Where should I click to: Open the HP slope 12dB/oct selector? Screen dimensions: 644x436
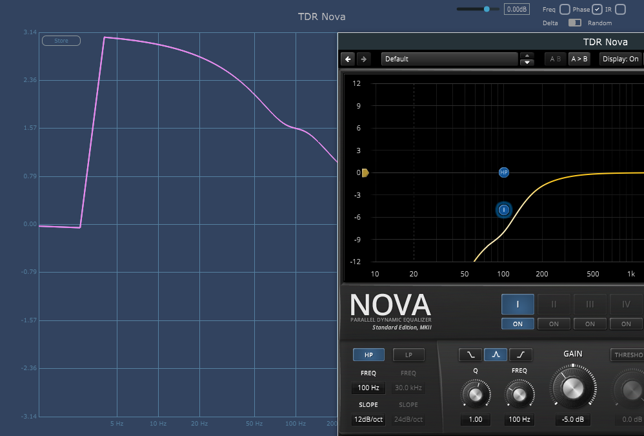(368, 420)
